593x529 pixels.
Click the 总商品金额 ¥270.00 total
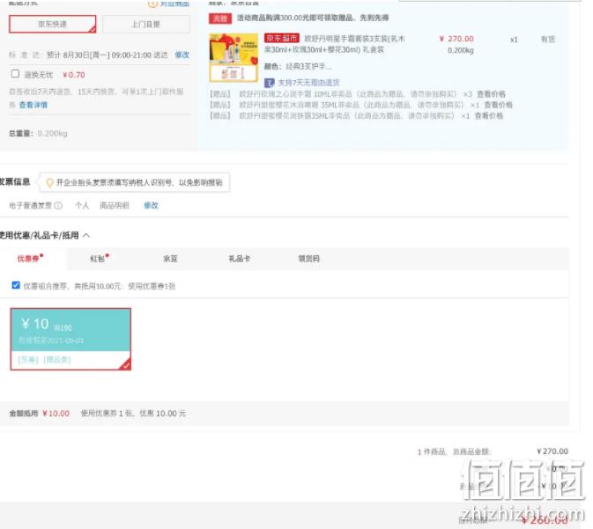coord(552,452)
